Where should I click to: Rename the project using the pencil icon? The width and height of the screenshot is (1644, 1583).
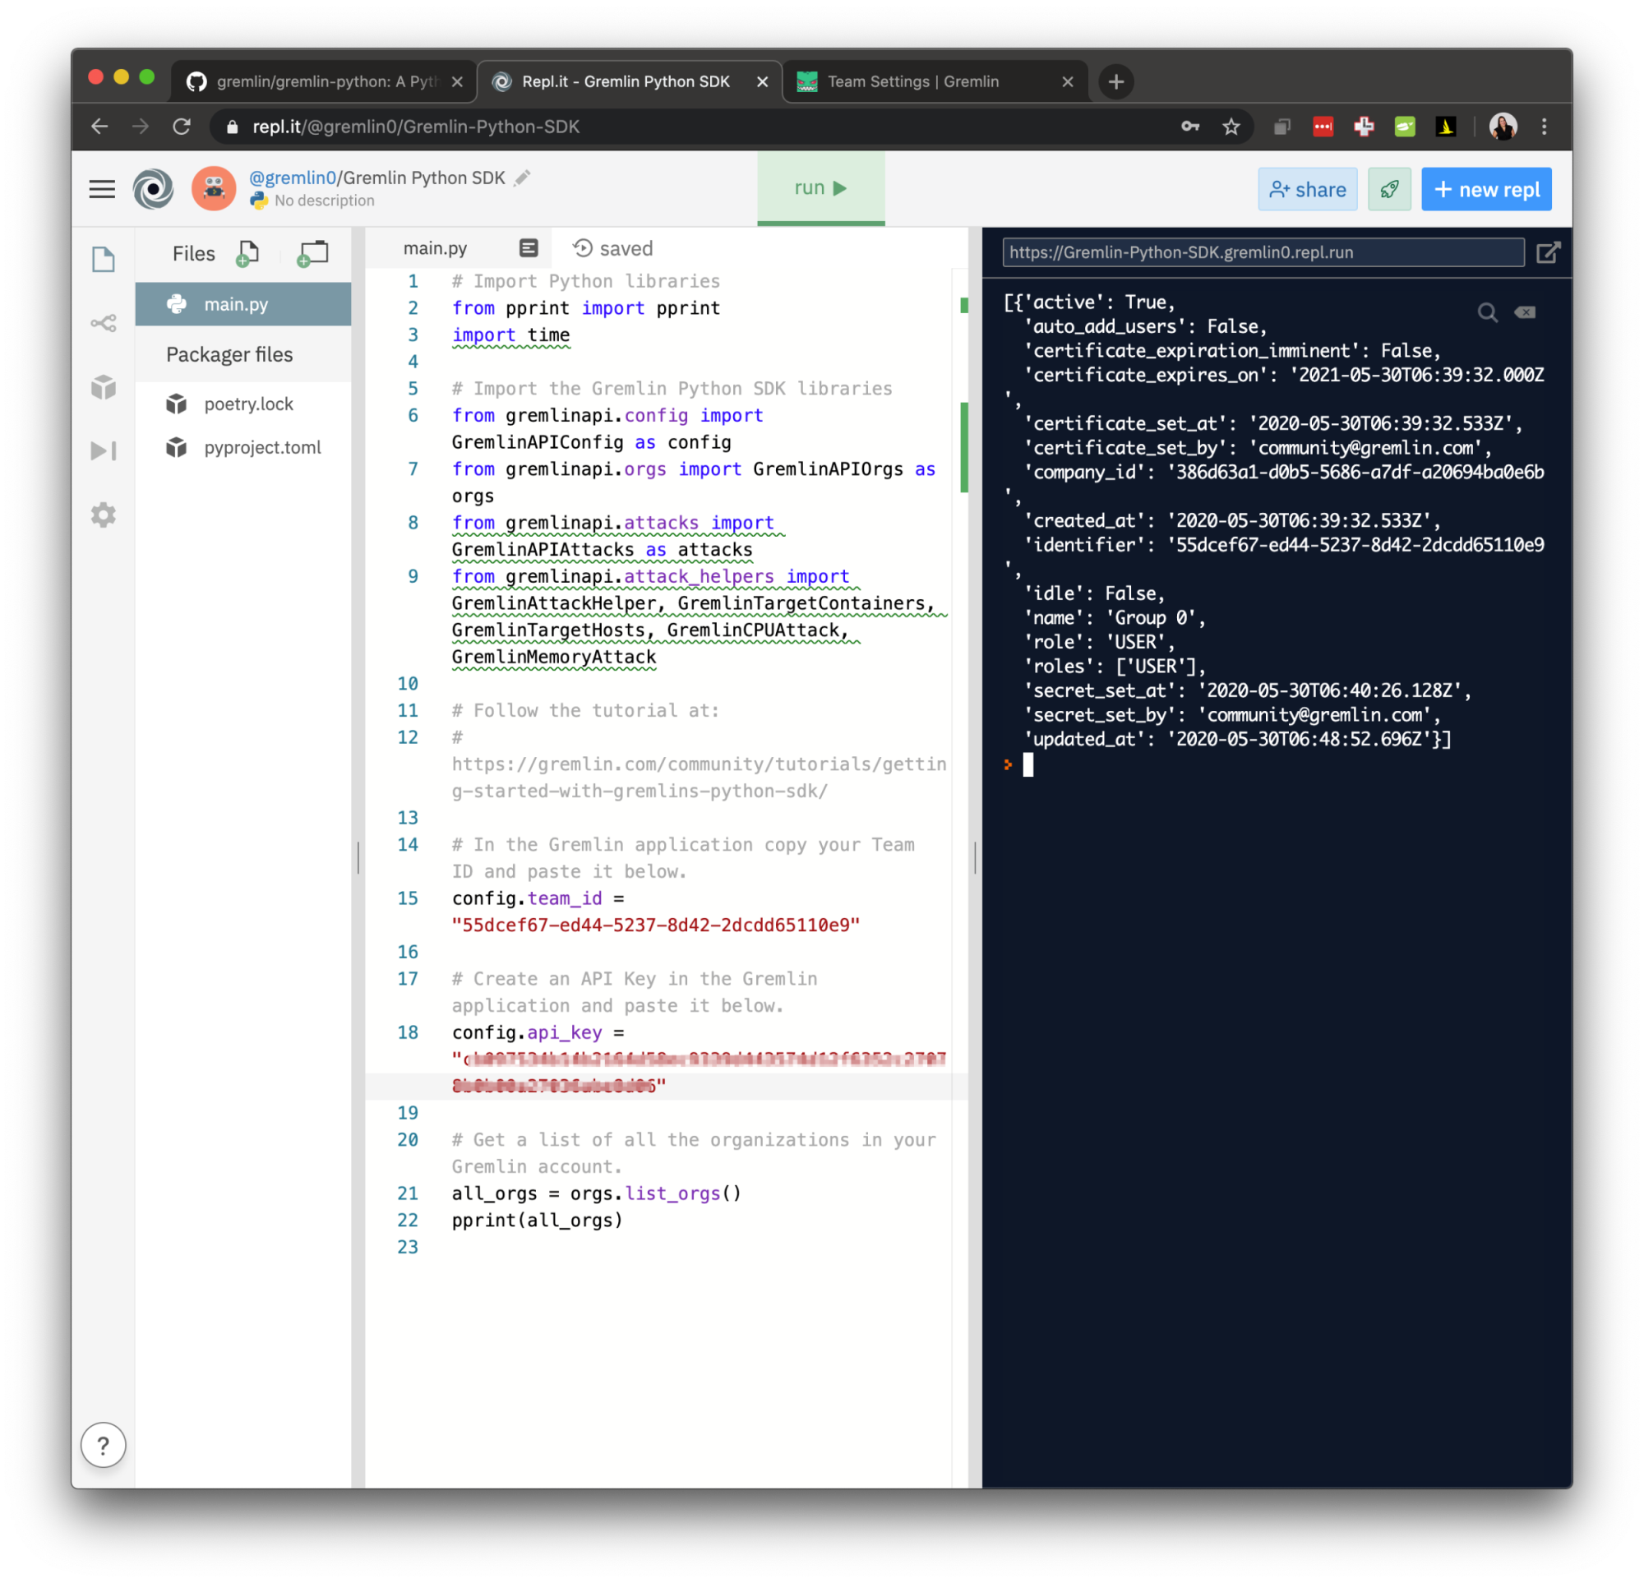[x=523, y=178]
